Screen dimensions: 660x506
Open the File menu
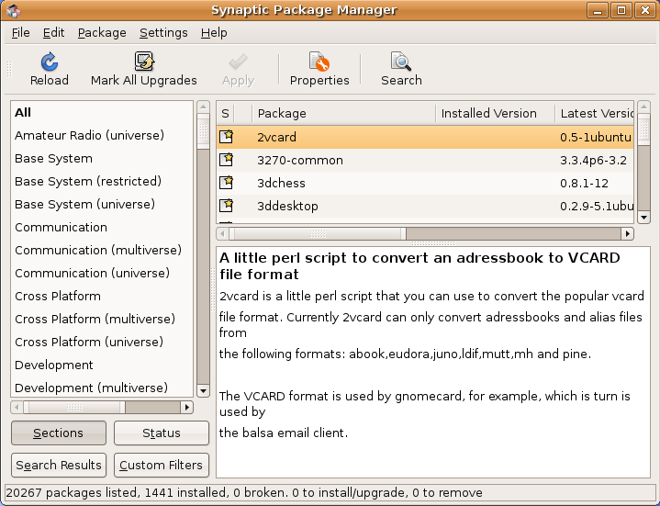coord(20,32)
